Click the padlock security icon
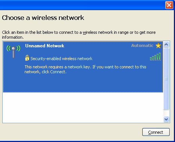Screen dimensions: 175x142 (27, 58)
